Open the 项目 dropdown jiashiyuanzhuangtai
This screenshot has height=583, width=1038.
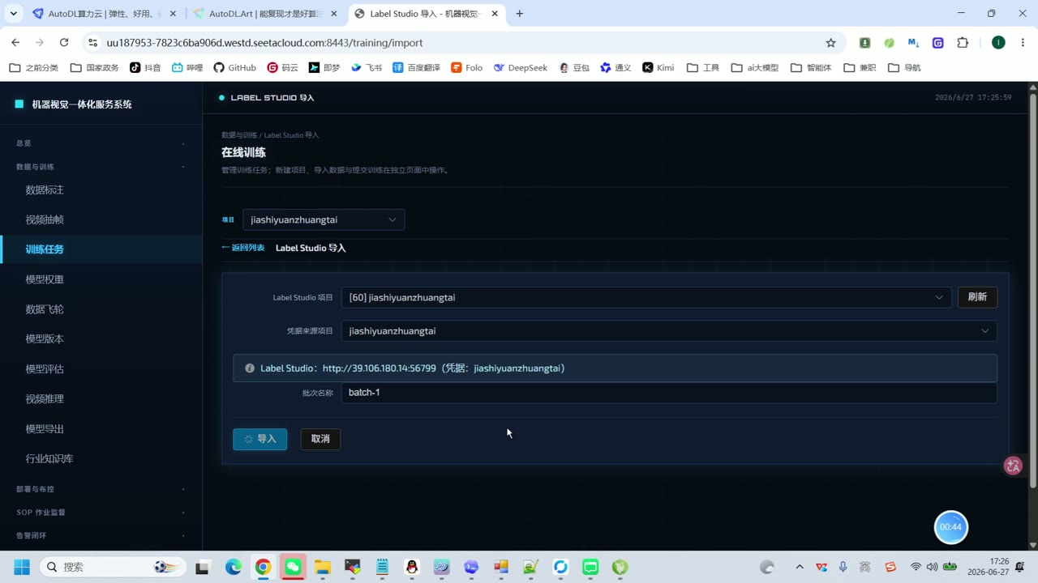[x=324, y=219]
